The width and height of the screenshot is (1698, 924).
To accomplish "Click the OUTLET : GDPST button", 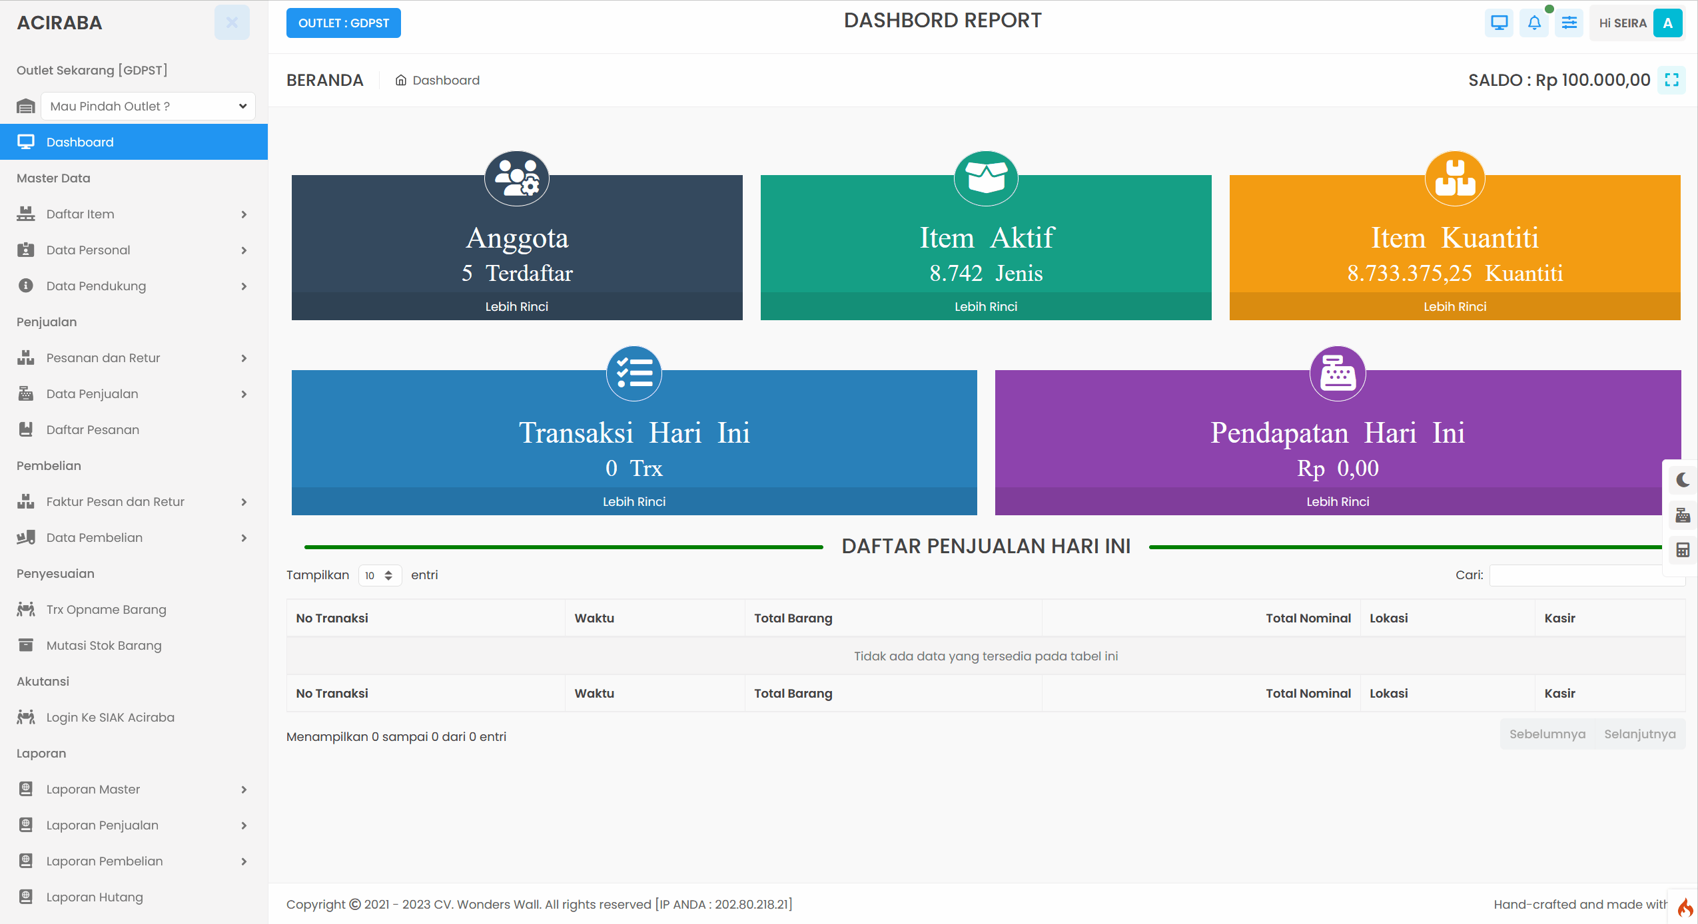I will click(x=343, y=23).
